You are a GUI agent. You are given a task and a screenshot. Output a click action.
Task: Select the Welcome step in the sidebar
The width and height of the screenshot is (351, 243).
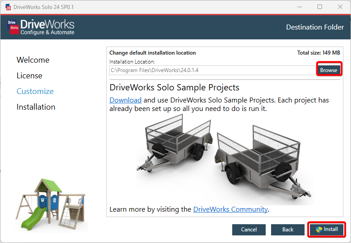click(x=33, y=60)
